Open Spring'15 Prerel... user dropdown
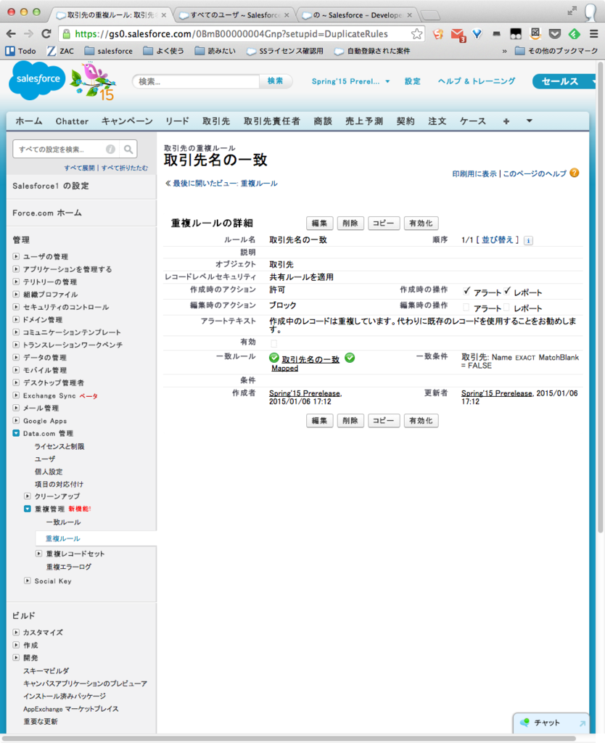Image resolution: width=605 pixels, height=743 pixels. pos(350,81)
